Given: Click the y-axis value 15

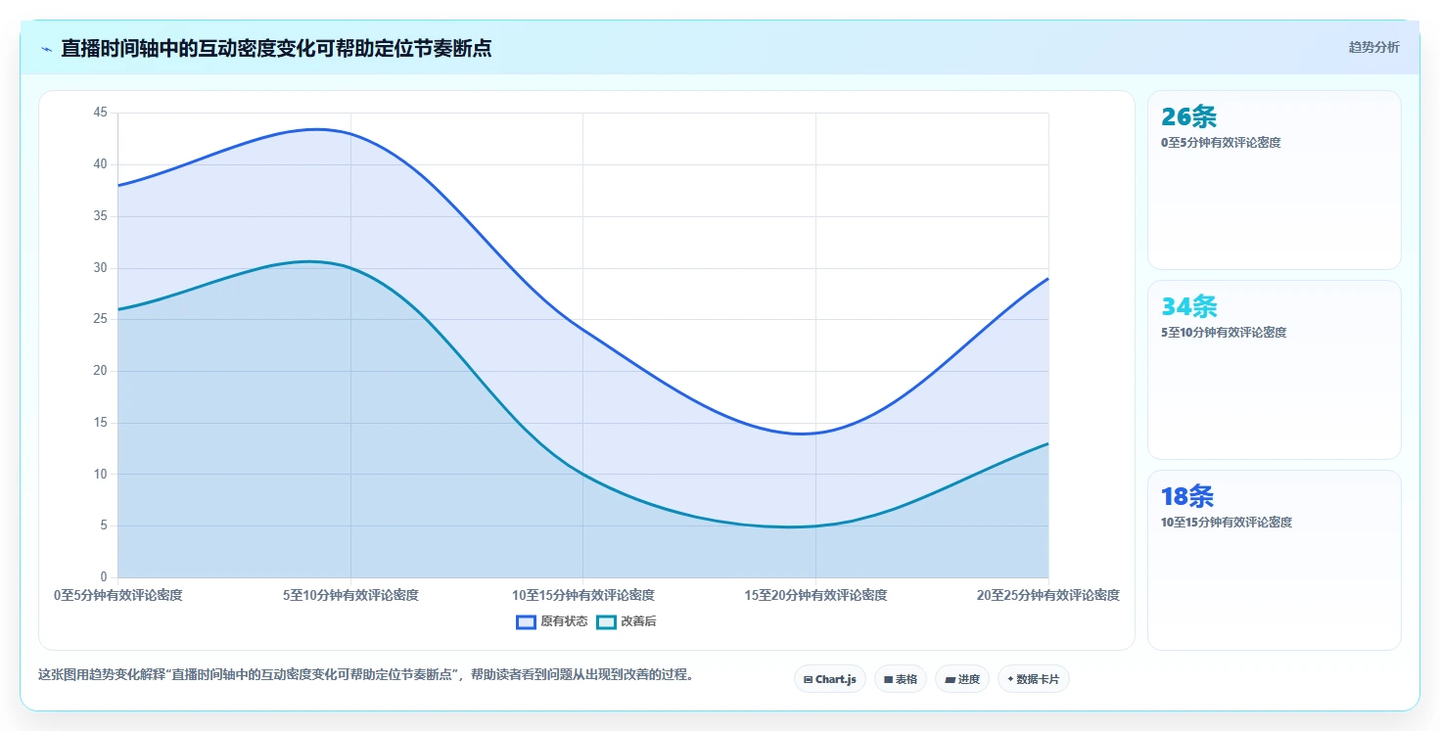Looking at the screenshot, I should 100,423.
